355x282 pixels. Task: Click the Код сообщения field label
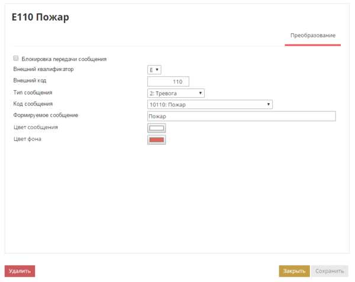pos(33,104)
